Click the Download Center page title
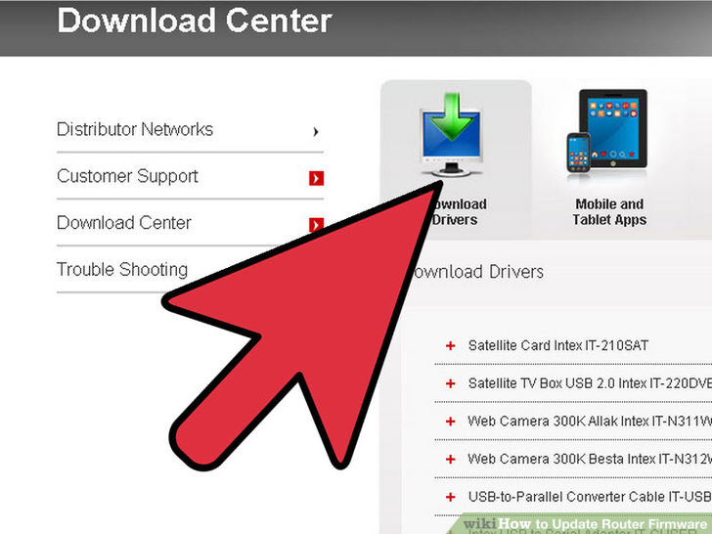Image resolution: width=712 pixels, height=534 pixels. [195, 21]
